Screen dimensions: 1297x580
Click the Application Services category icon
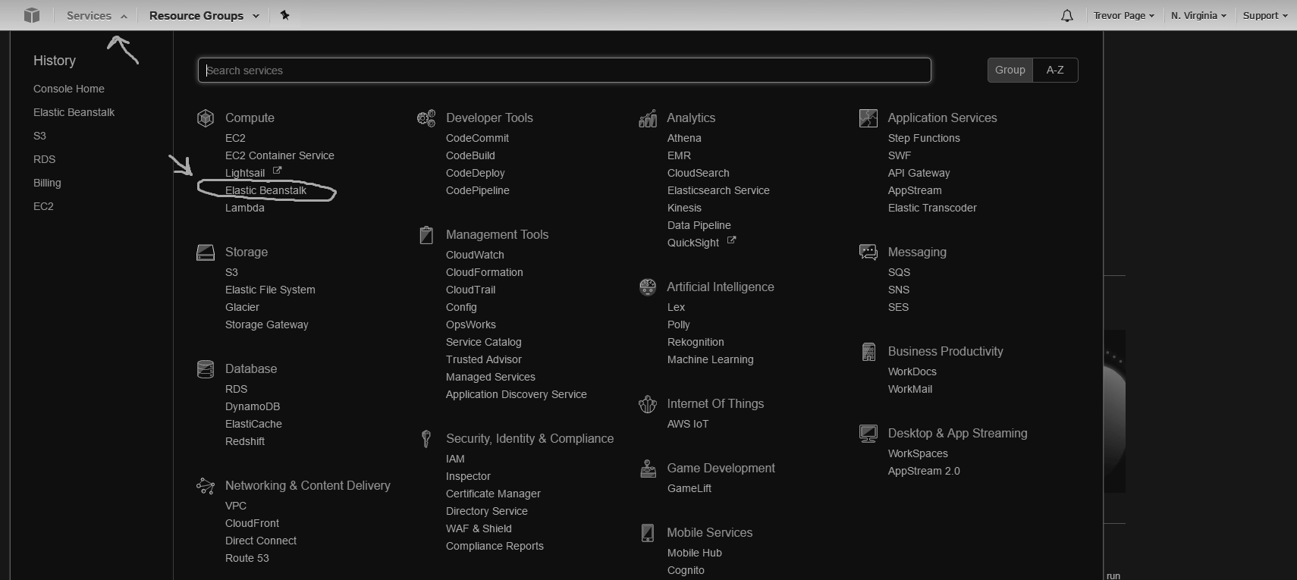[x=868, y=118]
